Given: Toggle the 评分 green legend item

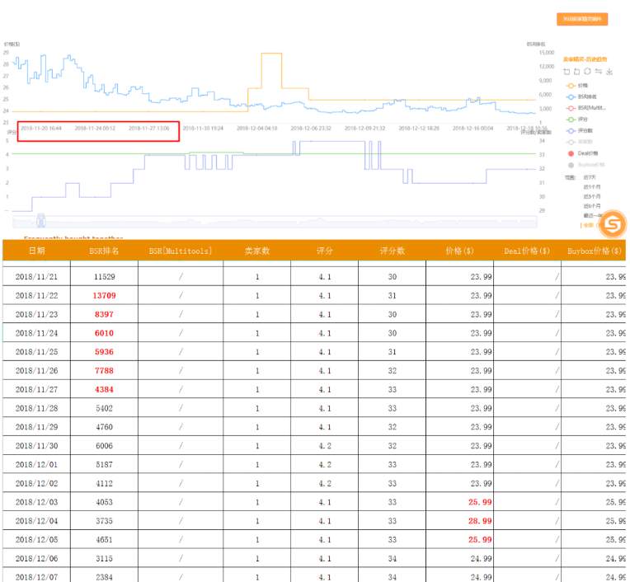Looking at the screenshot, I should (x=577, y=119).
